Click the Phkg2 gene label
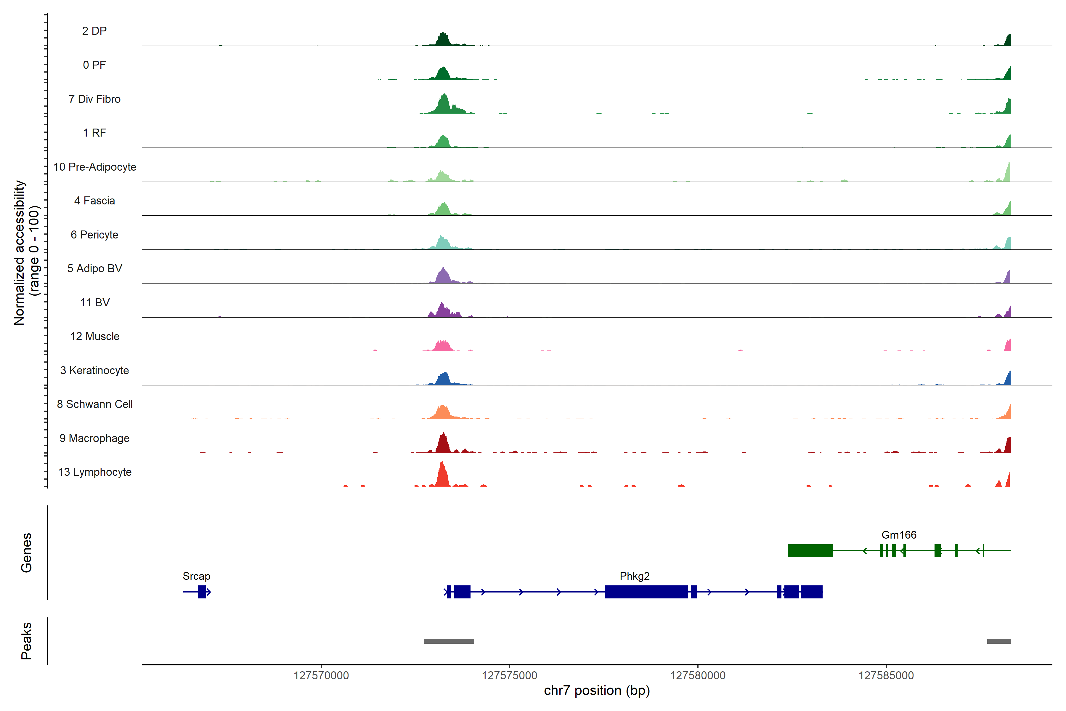The image size is (1066, 711). 635,576
